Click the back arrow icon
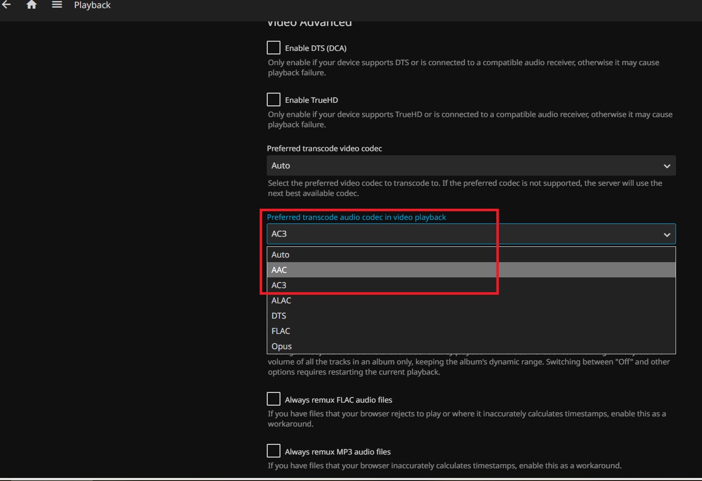This screenshot has width=702, height=481. click(6, 5)
